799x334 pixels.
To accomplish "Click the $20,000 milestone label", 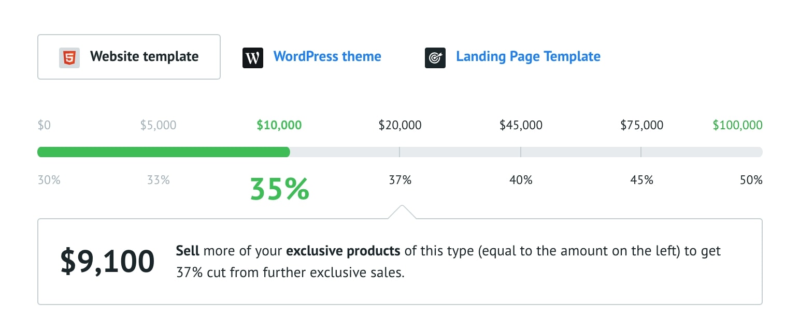I will 400,125.
